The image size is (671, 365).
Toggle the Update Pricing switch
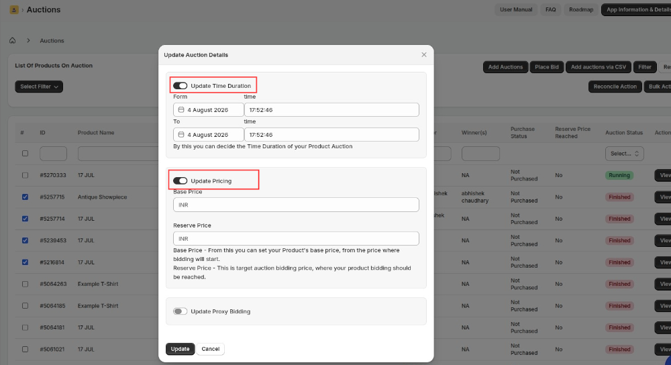(180, 181)
